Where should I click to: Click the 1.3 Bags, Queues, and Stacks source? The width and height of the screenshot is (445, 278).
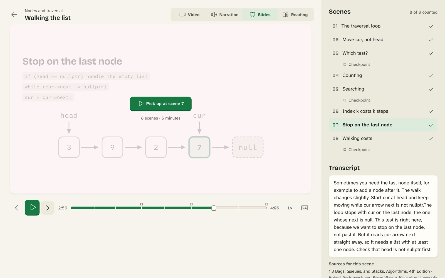[x=379, y=271]
